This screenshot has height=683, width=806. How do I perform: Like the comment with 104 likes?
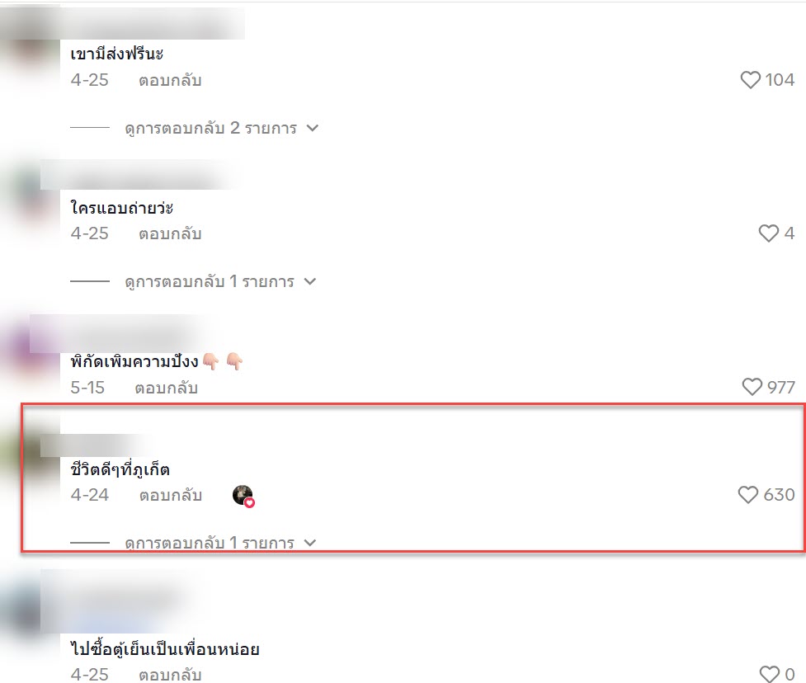750,80
